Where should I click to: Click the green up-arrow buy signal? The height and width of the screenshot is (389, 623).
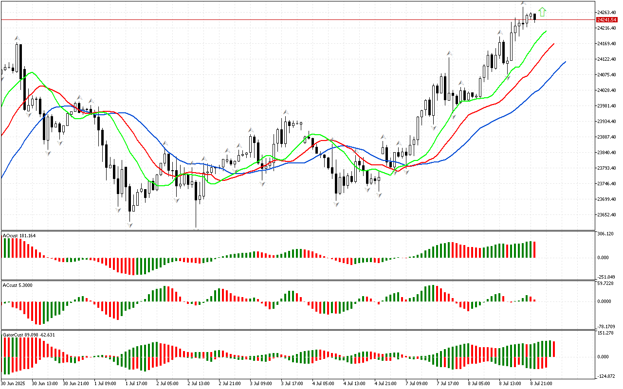click(542, 12)
